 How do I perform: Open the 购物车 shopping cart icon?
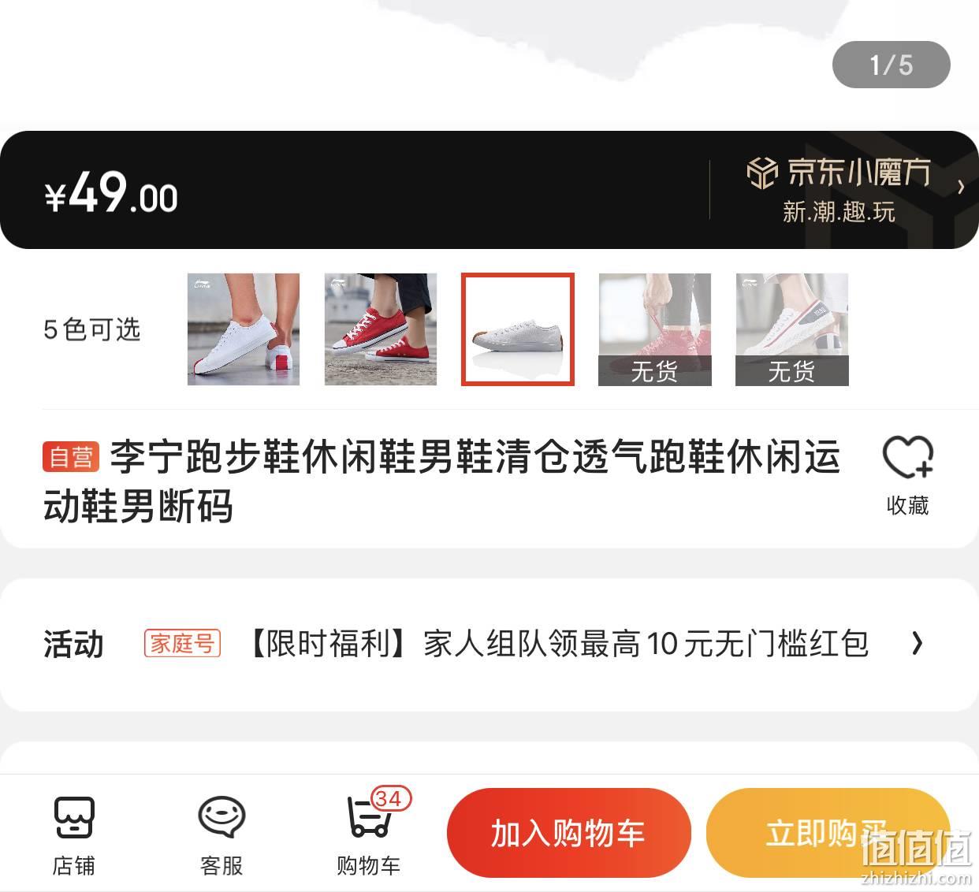[x=369, y=818]
